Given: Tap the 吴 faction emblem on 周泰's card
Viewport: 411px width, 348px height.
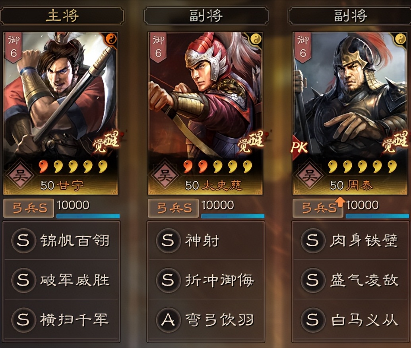Looking at the screenshot, I should (310, 175).
